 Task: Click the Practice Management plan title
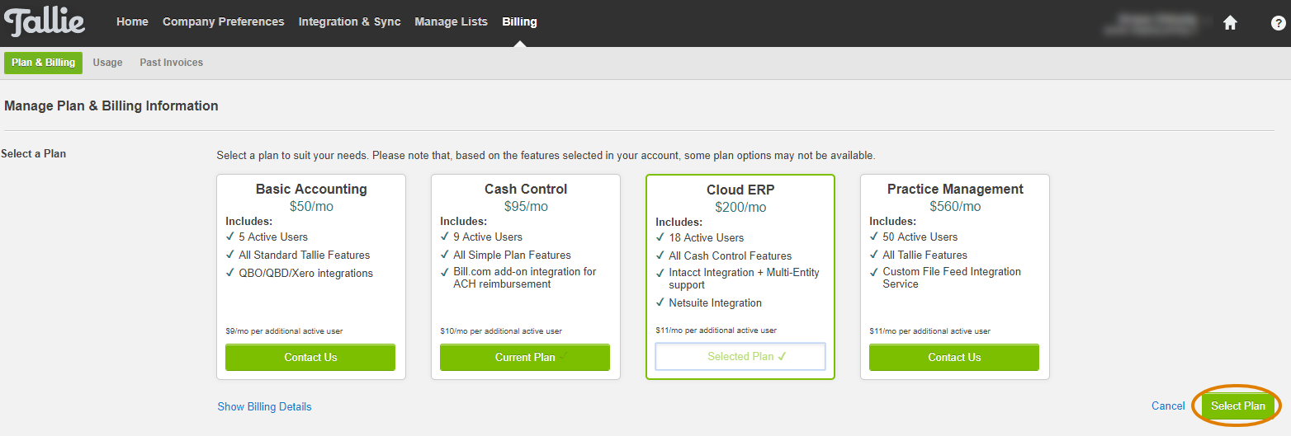(955, 190)
